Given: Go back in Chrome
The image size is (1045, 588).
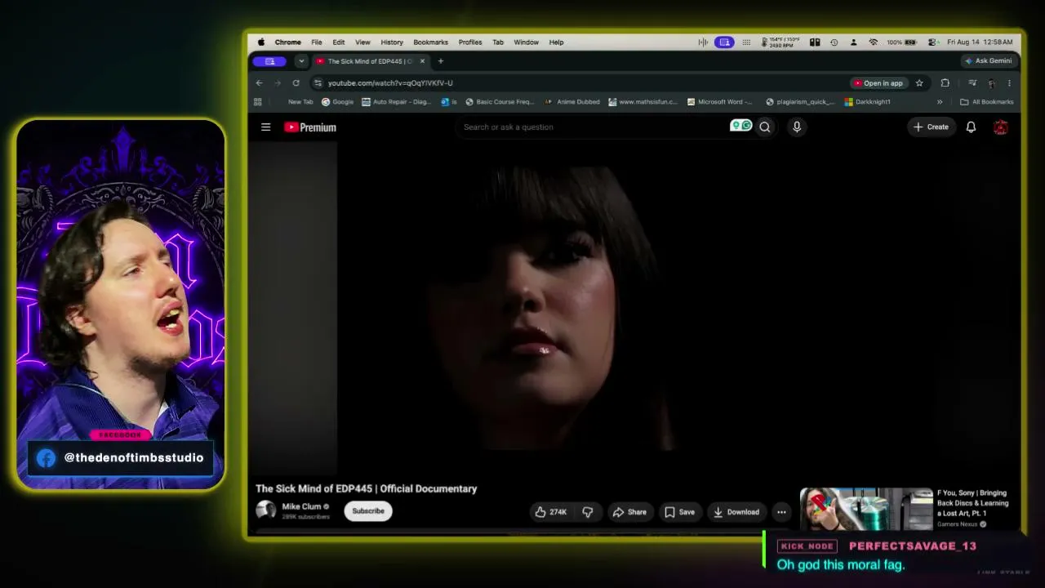Looking at the screenshot, I should pyautogui.click(x=259, y=82).
